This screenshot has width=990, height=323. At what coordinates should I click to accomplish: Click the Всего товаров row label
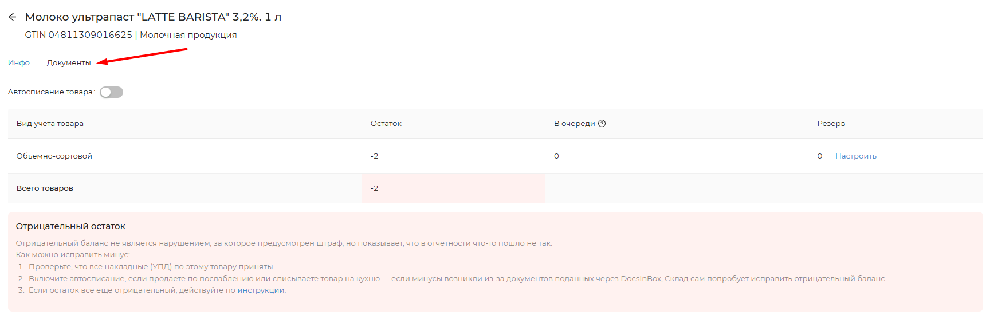click(45, 188)
